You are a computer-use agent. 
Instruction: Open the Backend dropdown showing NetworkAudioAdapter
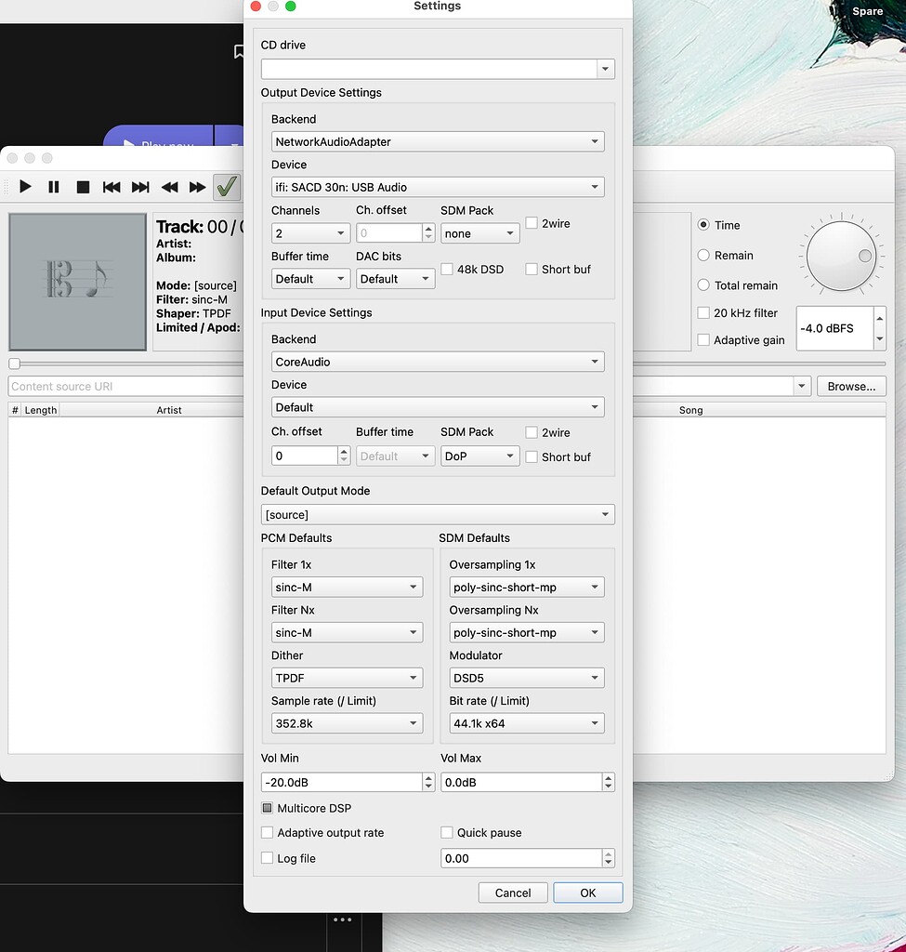[x=437, y=141]
